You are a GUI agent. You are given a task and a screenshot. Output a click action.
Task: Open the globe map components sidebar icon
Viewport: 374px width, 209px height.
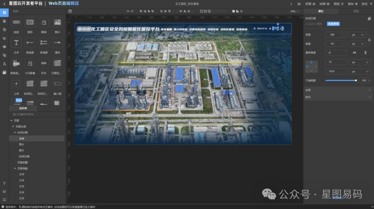point(4,30)
